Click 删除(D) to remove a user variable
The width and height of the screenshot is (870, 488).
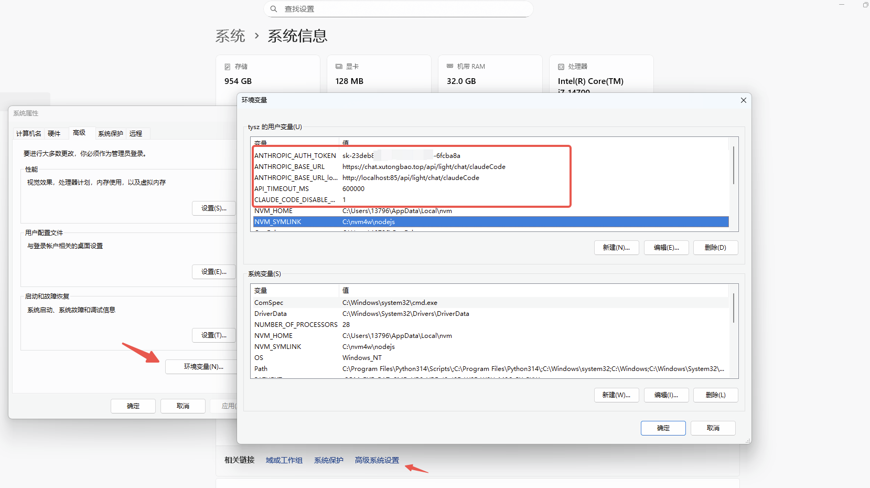715,247
